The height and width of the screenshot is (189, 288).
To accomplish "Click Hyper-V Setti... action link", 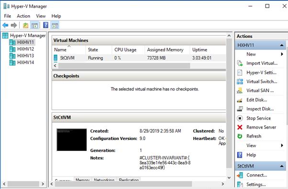I will [261, 72].
